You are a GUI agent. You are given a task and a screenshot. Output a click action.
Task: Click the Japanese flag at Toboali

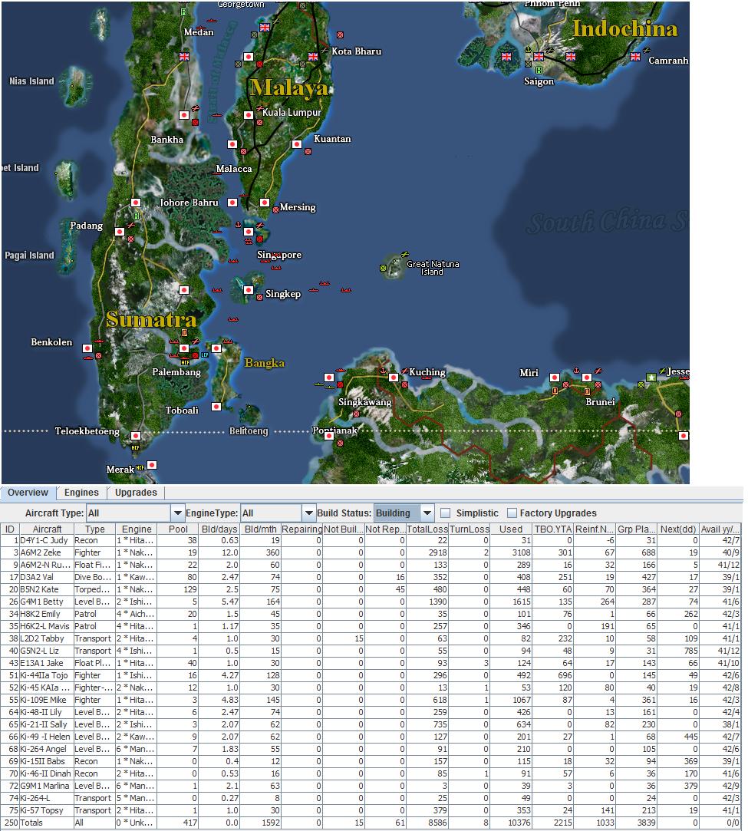tap(216, 407)
